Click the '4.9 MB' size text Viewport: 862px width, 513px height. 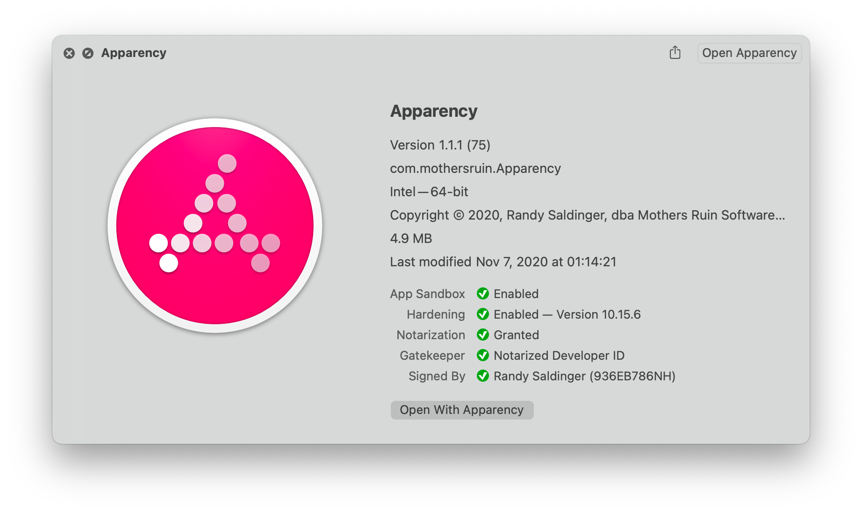coord(411,238)
